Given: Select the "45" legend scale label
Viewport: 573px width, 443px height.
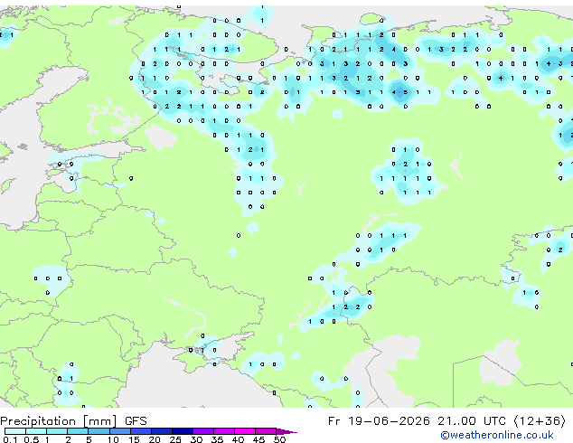Looking at the screenshot, I should [x=258, y=439].
